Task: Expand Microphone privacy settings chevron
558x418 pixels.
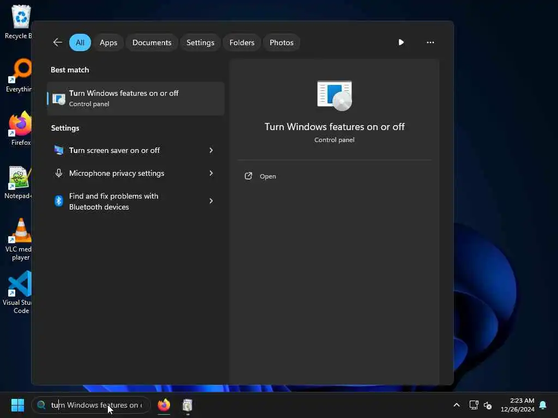Action: tap(211, 173)
